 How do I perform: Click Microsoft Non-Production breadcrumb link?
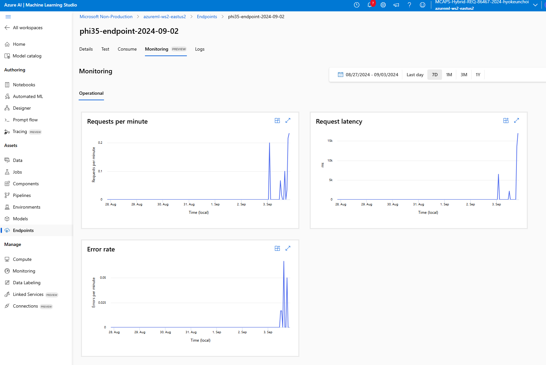pos(106,17)
